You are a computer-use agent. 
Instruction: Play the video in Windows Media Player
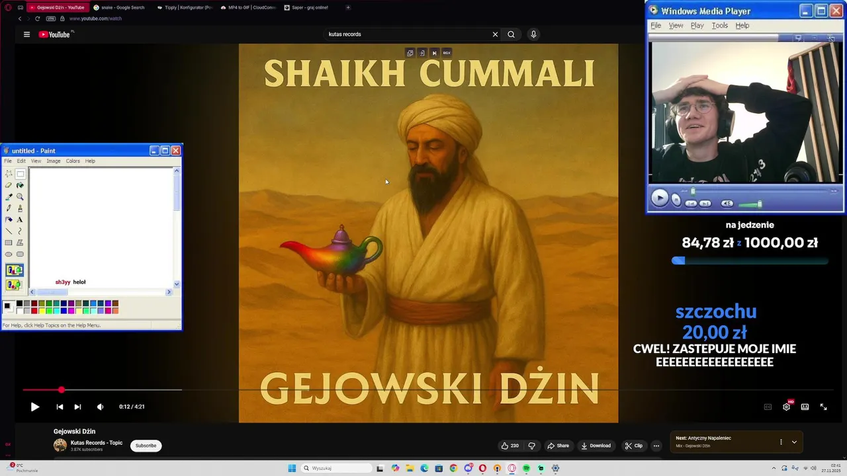pos(660,198)
